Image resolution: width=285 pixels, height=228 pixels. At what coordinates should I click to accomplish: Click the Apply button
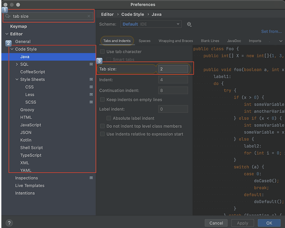click(x=242, y=223)
